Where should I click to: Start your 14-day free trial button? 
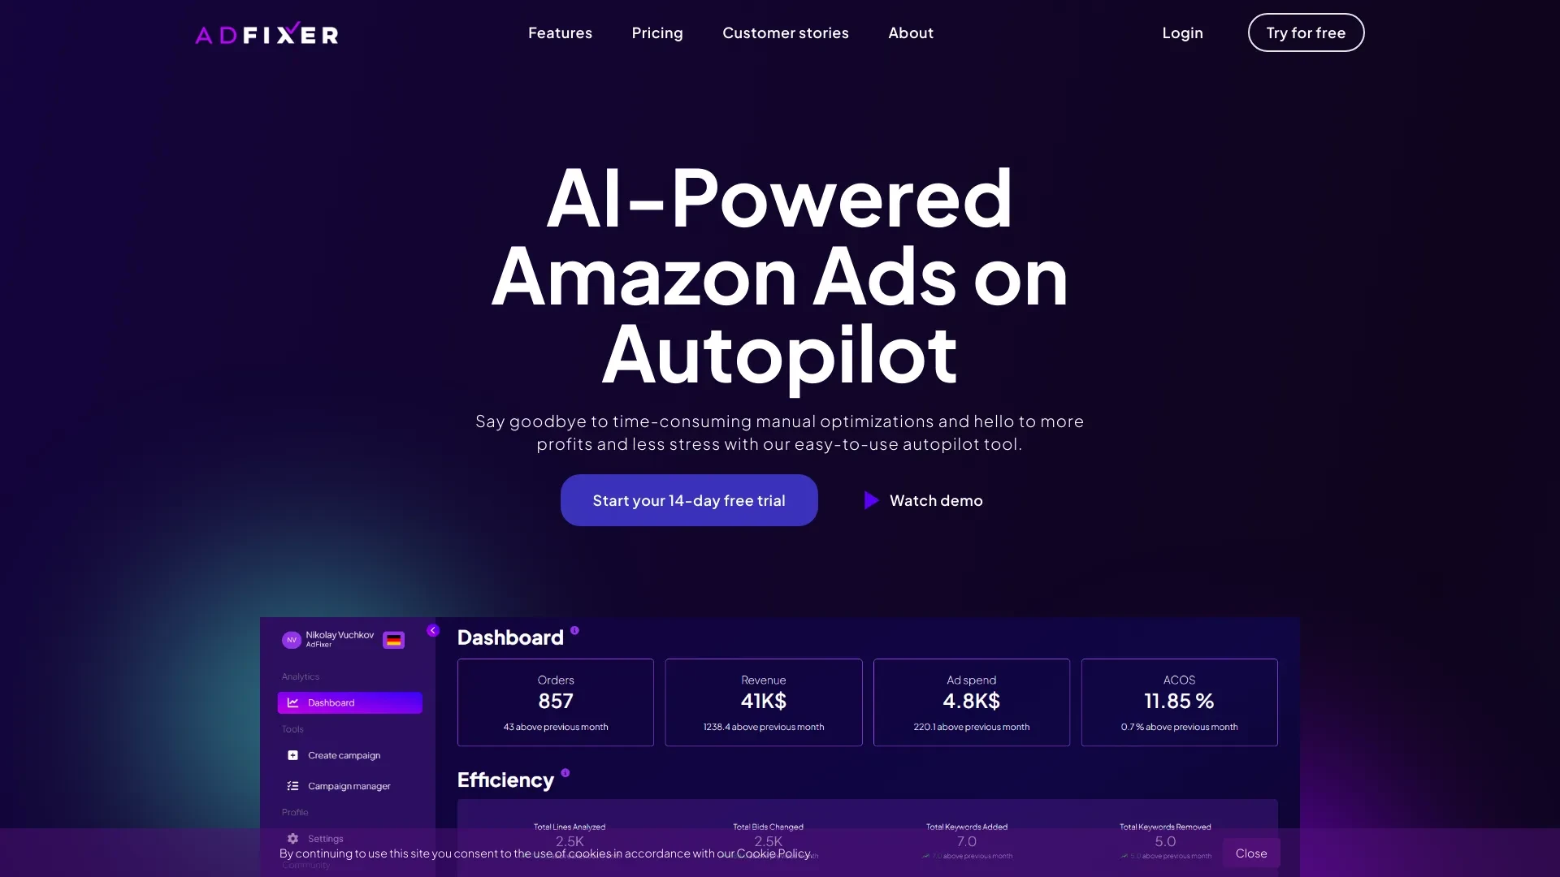click(x=689, y=500)
